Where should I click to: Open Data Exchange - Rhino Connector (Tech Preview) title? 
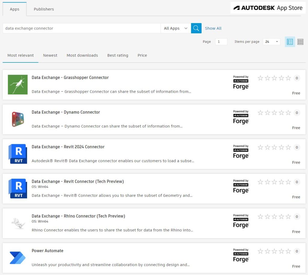coord(79,216)
